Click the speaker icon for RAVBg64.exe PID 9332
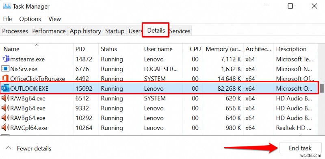This screenshot has height=159, width=325. (5, 108)
